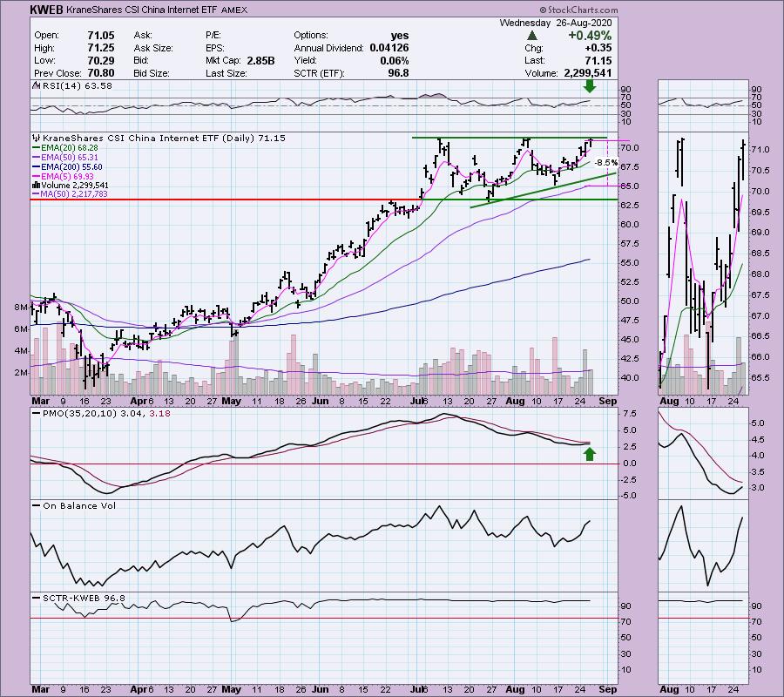Click the 2M volume axis label

pos(21,373)
